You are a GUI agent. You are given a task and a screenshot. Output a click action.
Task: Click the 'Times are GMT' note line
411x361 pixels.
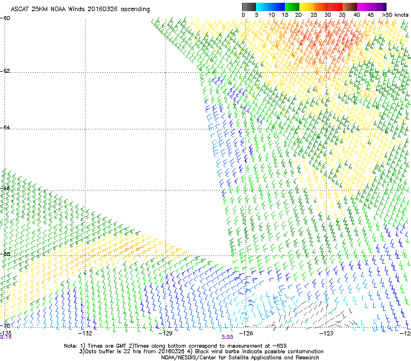[176, 346]
